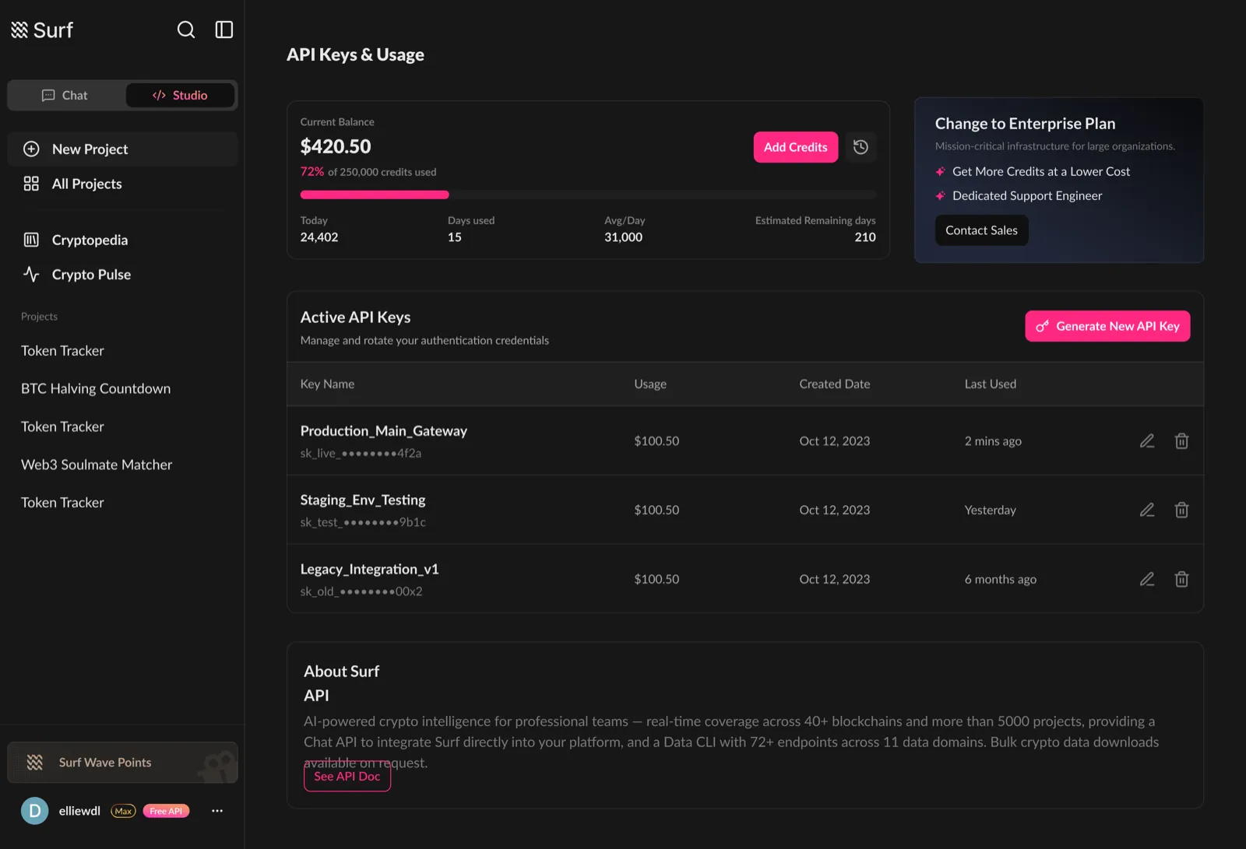This screenshot has width=1246, height=849.
Task: Click the New Project plus icon
Action: [31, 149]
